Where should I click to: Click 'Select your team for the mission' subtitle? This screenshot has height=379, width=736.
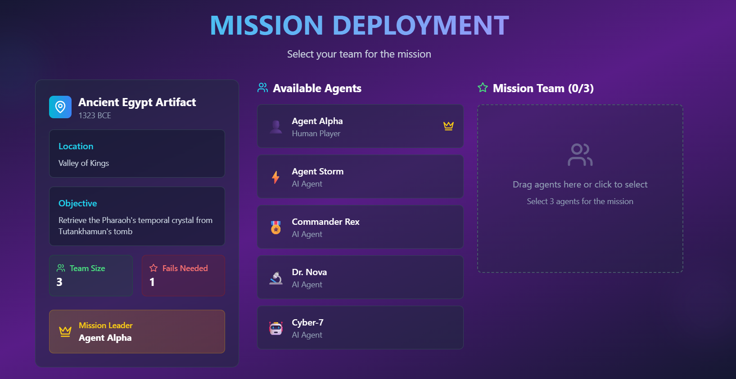point(359,54)
